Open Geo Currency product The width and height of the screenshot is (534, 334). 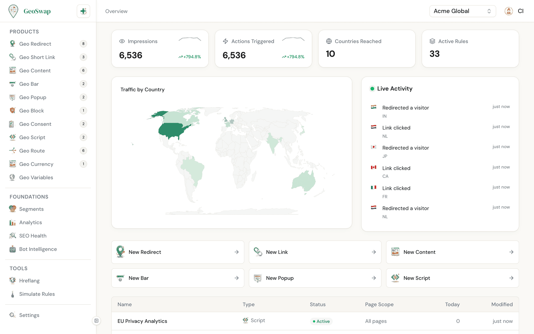tap(36, 164)
